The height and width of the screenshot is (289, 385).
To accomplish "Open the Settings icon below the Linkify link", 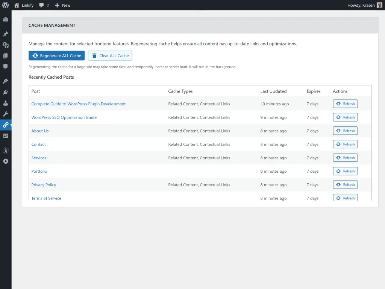I will click(x=6, y=135).
